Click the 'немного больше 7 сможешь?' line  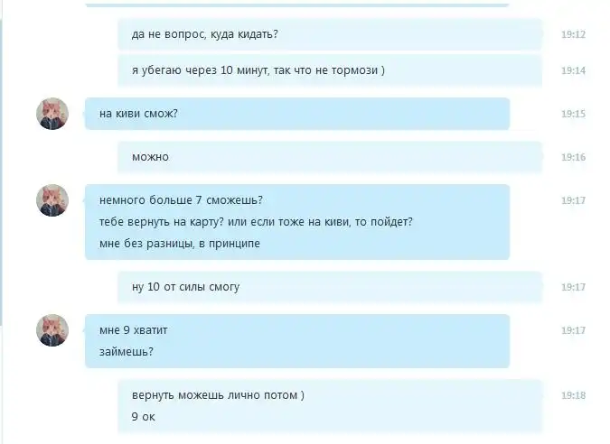pos(181,200)
